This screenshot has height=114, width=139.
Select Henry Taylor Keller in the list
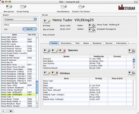18,85
